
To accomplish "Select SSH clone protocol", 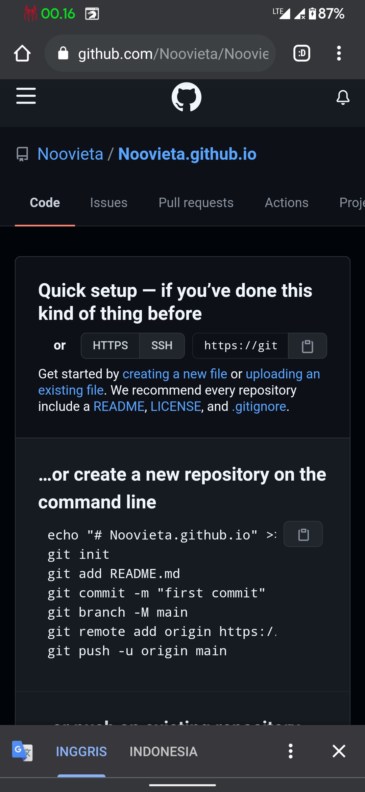I will pos(162,346).
